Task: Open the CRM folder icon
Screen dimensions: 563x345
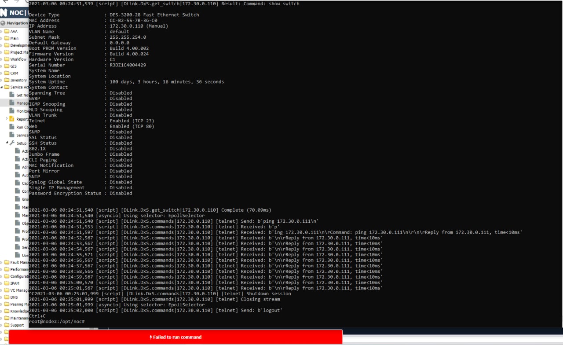Action: [7, 73]
